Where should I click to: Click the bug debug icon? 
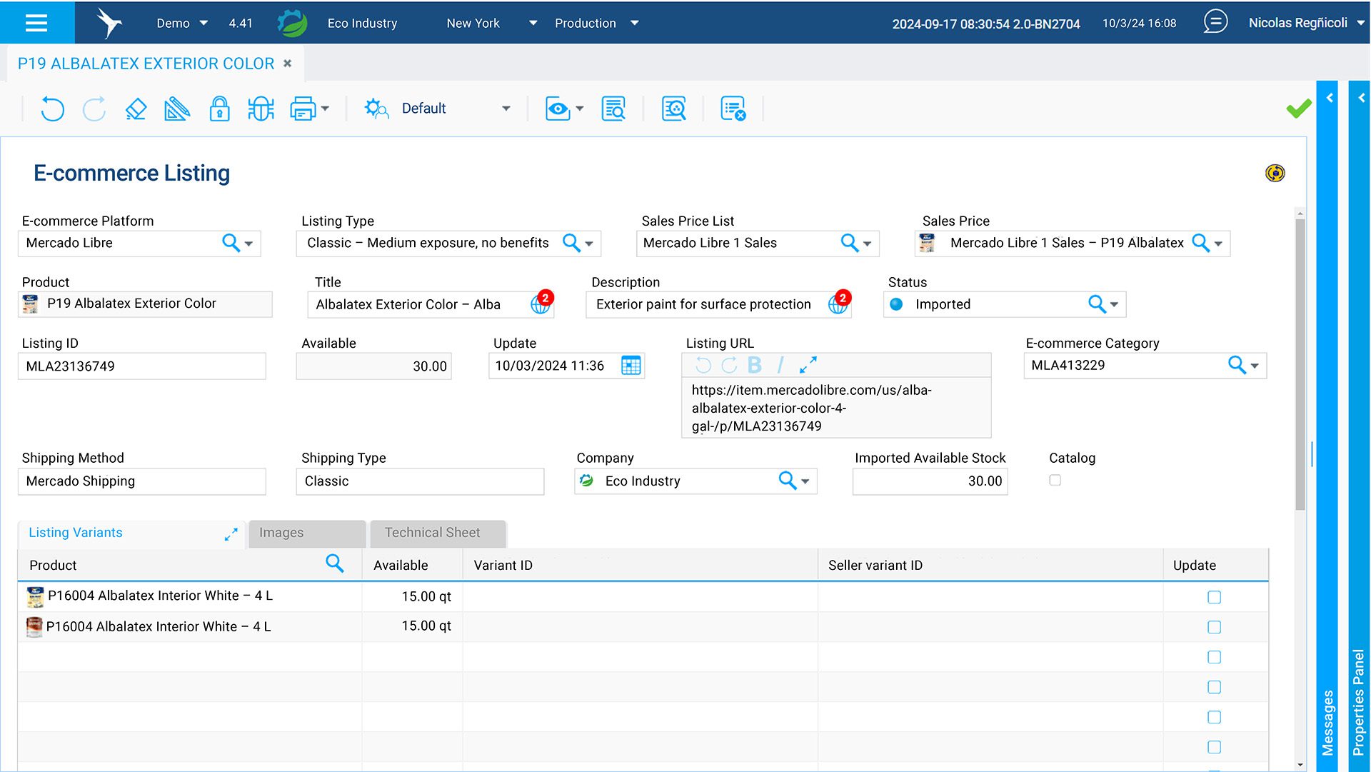261,109
